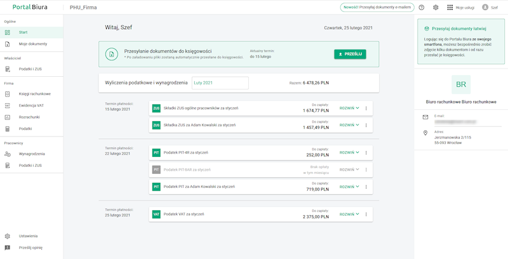This screenshot has width=508, height=259.
Task: Click the 719,00 PLN amount
Action: click(317, 189)
